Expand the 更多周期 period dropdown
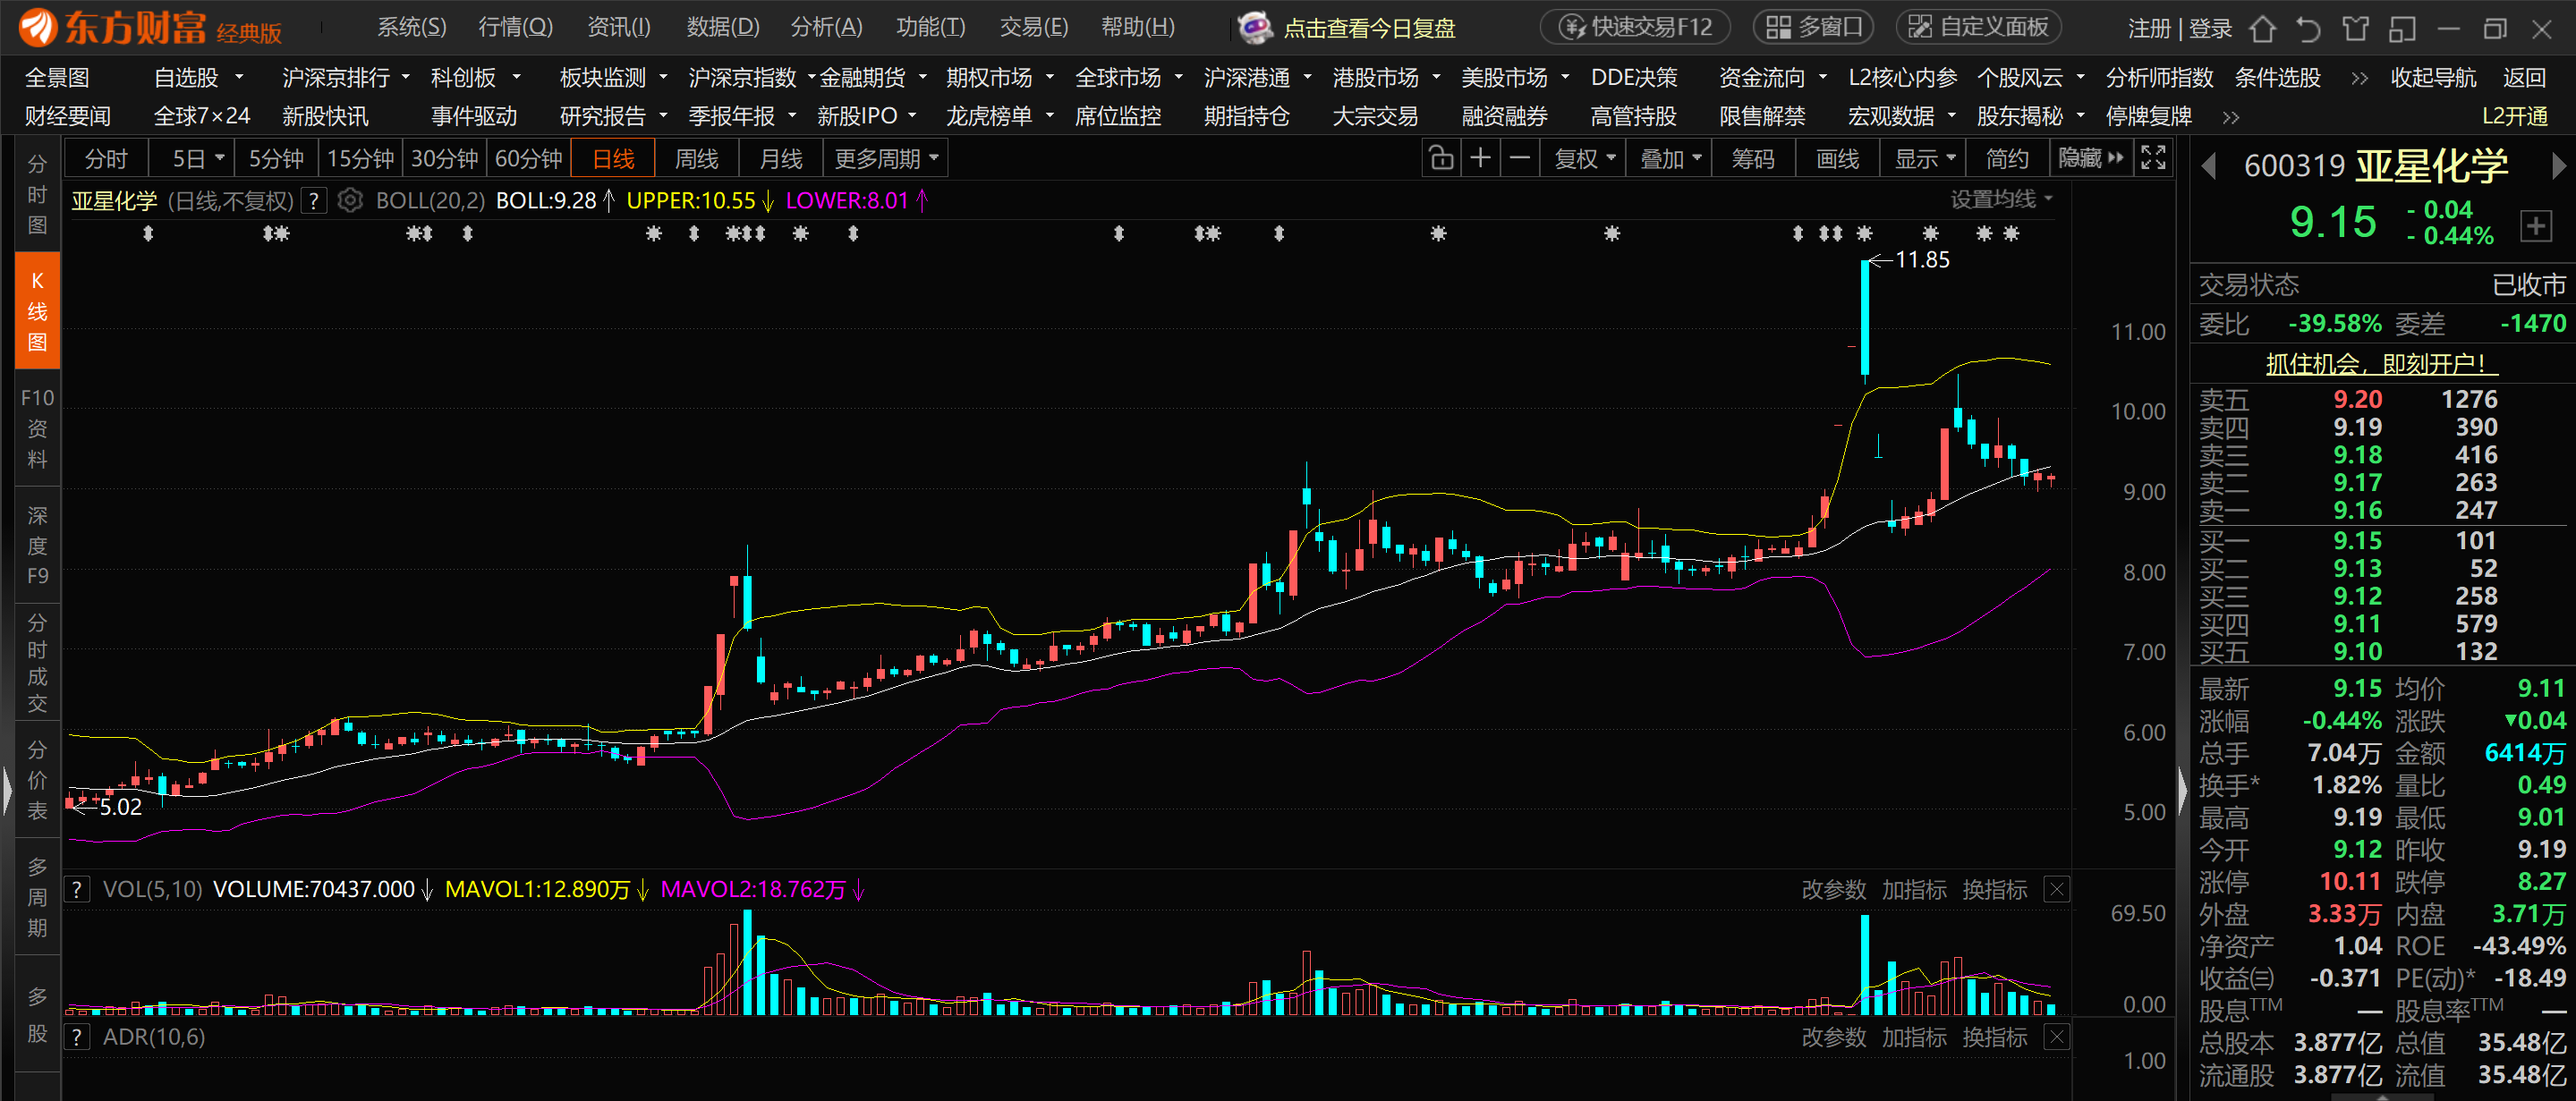Viewport: 2576px width, 1101px height. coord(886,159)
